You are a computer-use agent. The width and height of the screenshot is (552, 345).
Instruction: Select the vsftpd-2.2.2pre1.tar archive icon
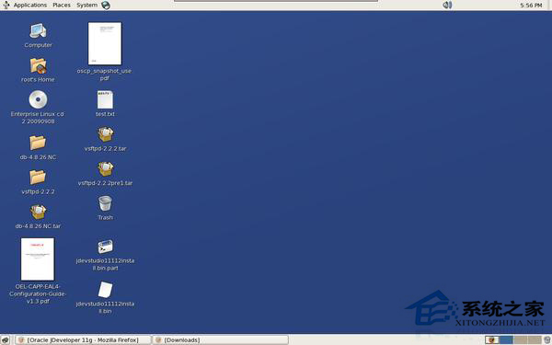tap(105, 169)
